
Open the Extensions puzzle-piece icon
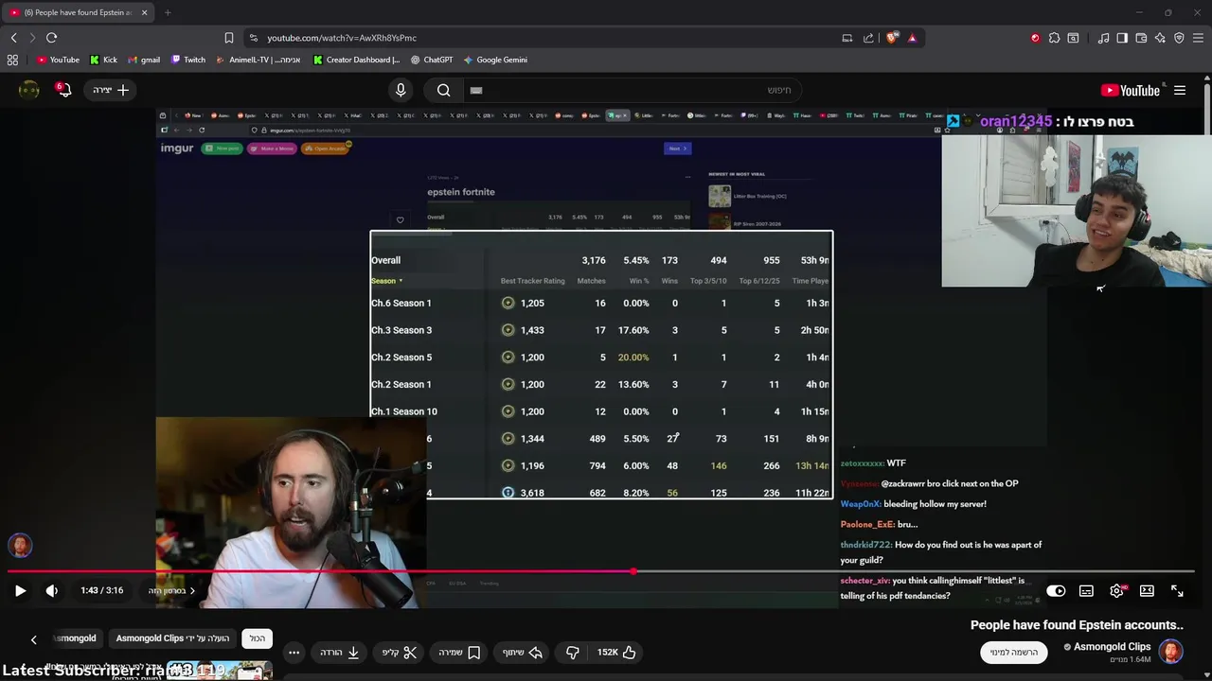click(1054, 38)
